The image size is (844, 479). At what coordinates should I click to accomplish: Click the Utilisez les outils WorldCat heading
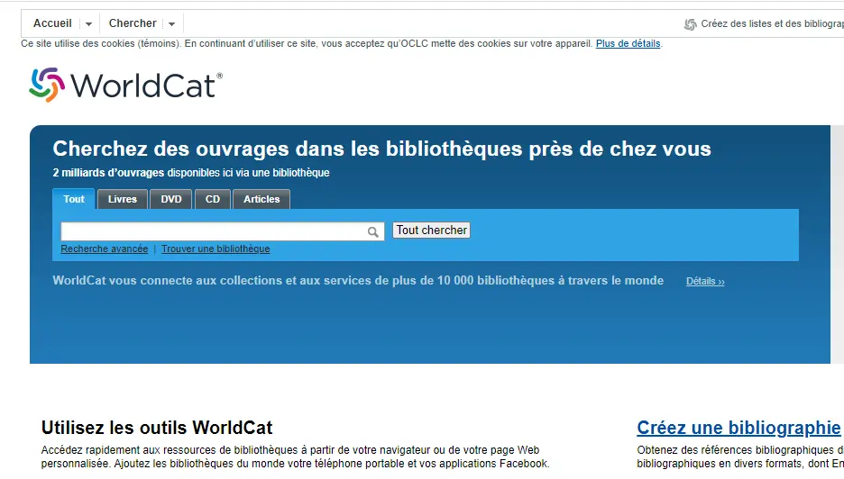pyautogui.click(x=157, y=428)
